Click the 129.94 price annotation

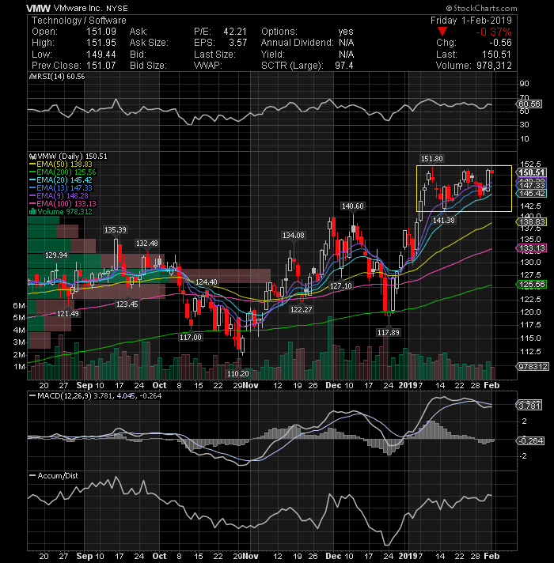(x=56, y=255)
